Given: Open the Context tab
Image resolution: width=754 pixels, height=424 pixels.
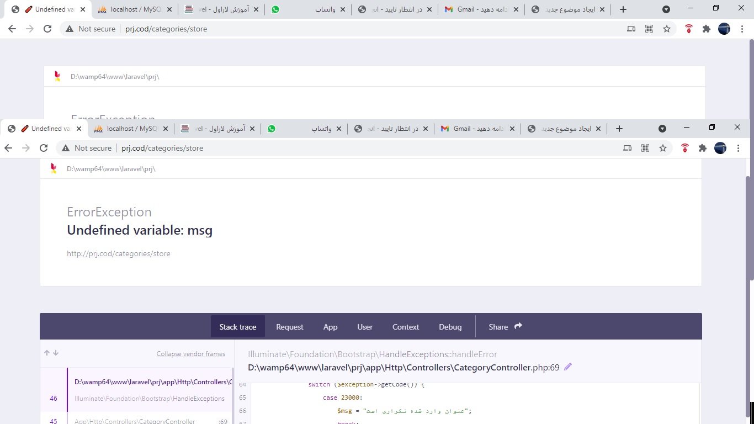Looking at the screenshot, I should click(406, 327).
